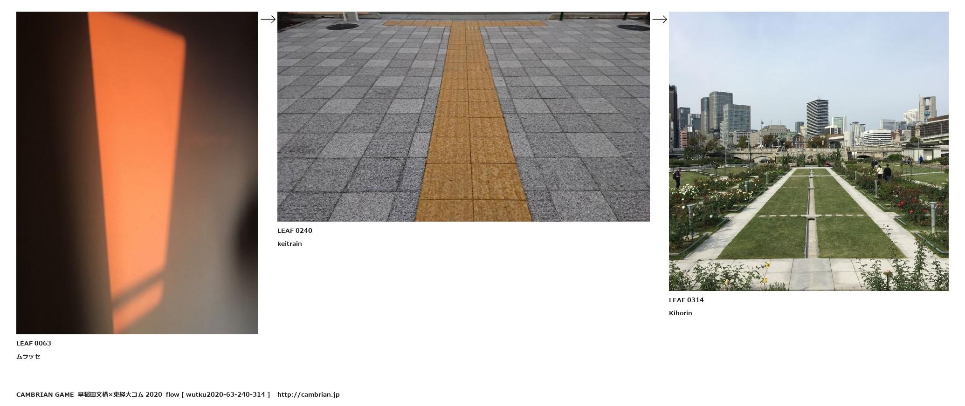The width and height of the screenshot is (965, 406).
Task: Click the LEAF 0063 label
Action: 34,343
